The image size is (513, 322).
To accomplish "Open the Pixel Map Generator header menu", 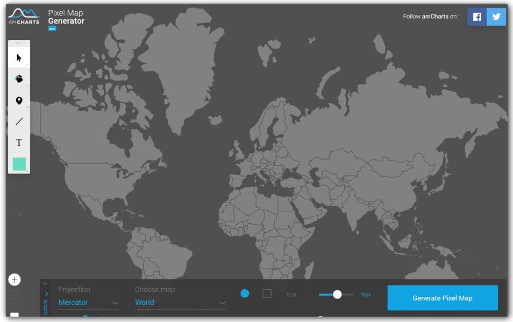I will click(x=66, y=16).
